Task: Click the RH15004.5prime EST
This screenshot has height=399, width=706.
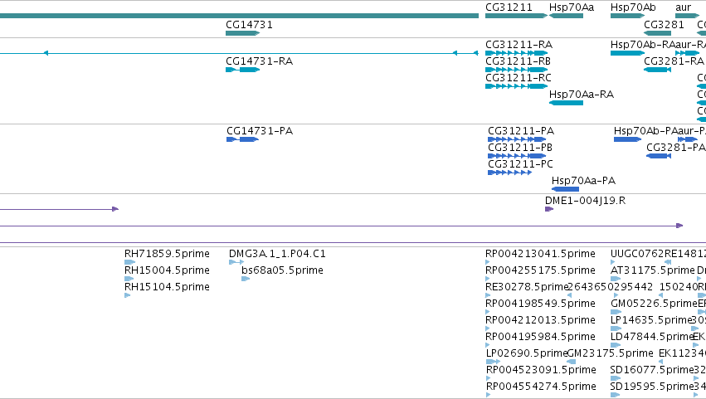Action: (129, 279)
